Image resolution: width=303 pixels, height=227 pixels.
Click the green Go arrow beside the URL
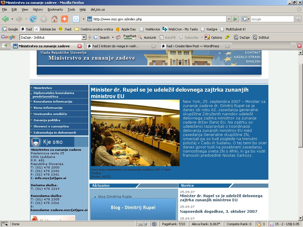click(235, 19)
